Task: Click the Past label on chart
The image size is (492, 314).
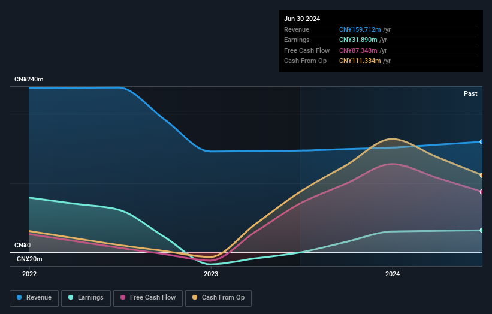Action: pos(470,94)
